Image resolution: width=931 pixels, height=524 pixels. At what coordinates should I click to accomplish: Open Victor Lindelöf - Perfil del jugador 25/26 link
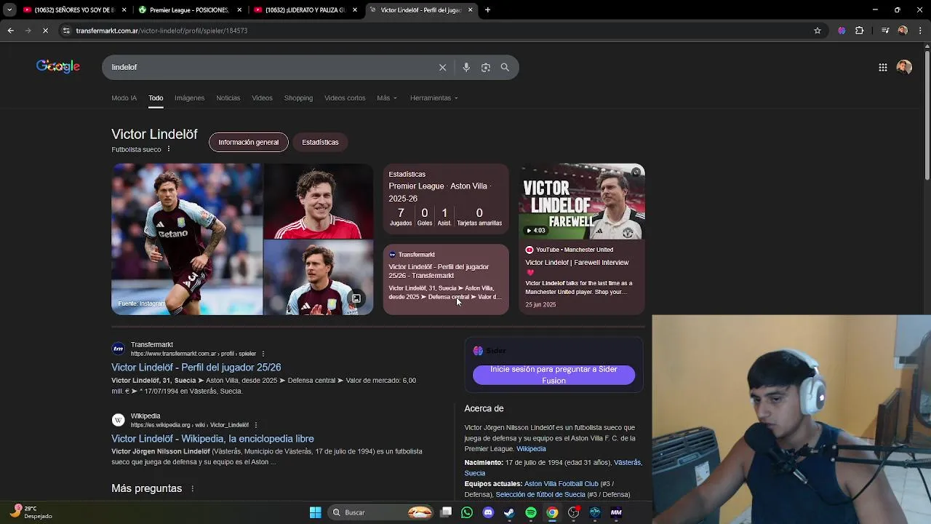tap(196, 368)
